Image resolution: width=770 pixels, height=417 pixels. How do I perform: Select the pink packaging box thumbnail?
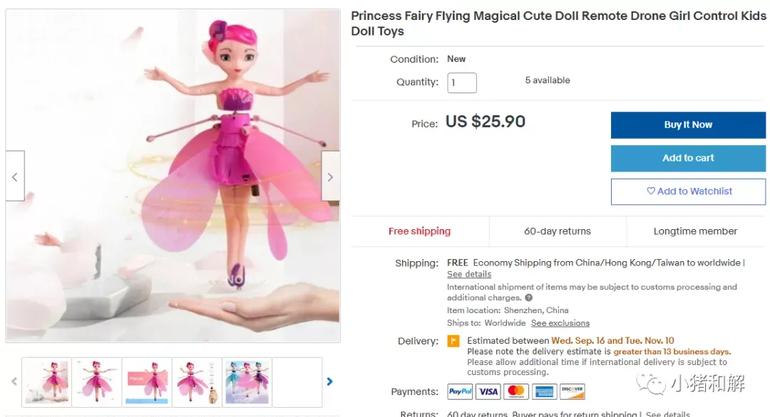[x=147, y=382]
